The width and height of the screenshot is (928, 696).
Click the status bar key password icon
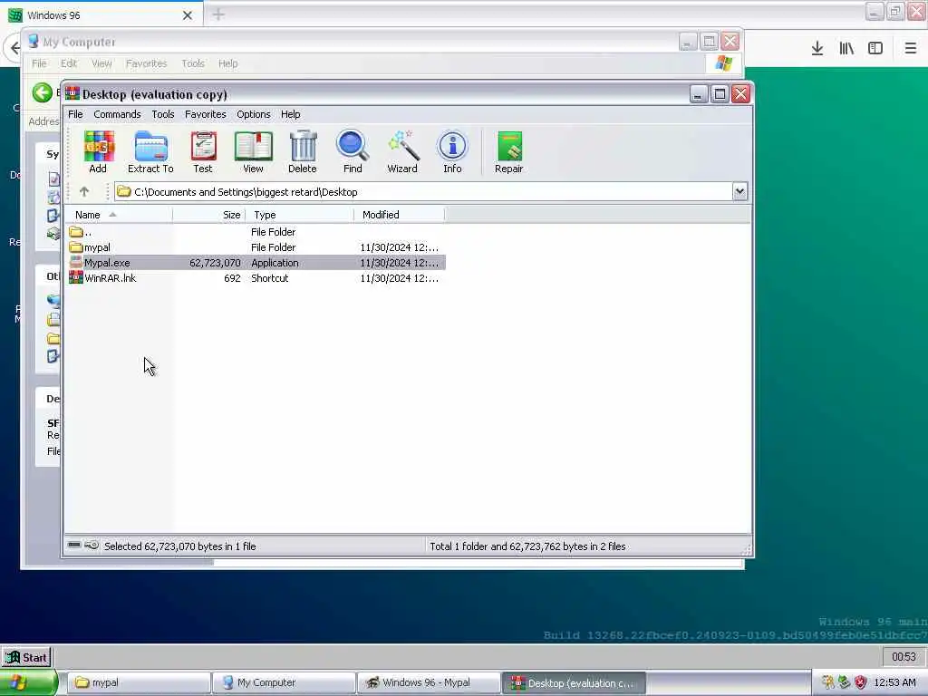pyautogui.click(x=92, y=545)
